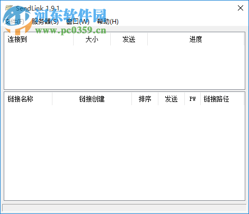Image resolution: width=249 pixels, height=214 pixels.
Task: Click the SendLink app icon in the title bar
Action: tap(9, 8)
